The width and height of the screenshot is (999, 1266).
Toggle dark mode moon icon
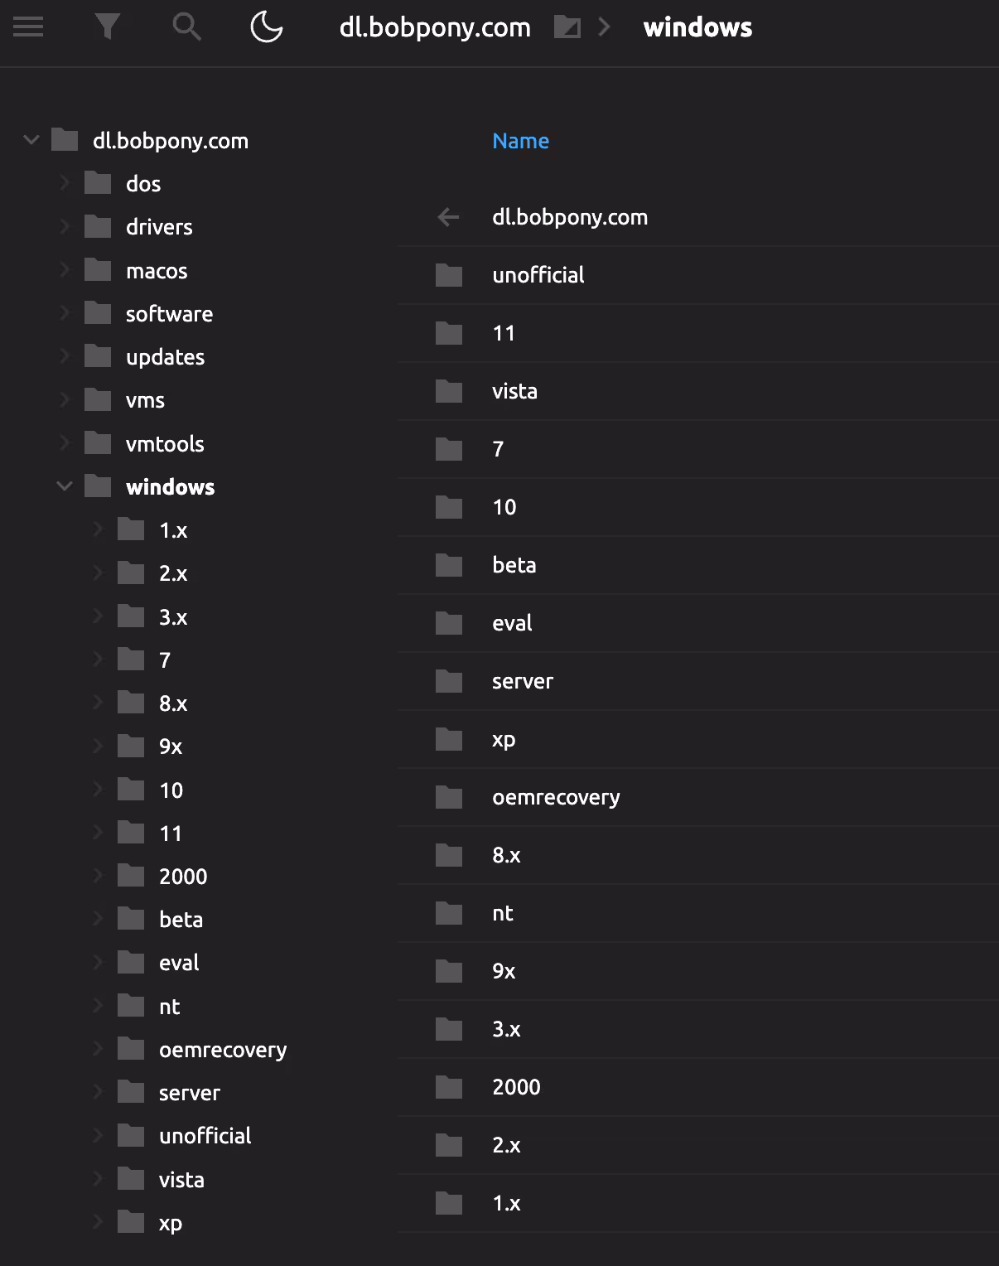tap(266, 27)
